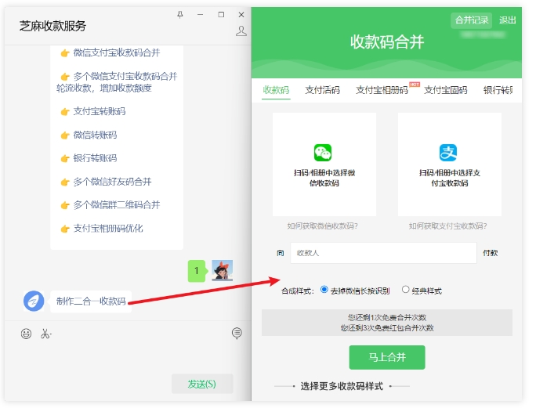The image size is (536, 408).
Task: Click the 芝麻收款服务 blue avatar icon
Action: click(x=34, y=301)
